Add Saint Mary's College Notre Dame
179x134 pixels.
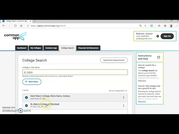pos(26,97)
